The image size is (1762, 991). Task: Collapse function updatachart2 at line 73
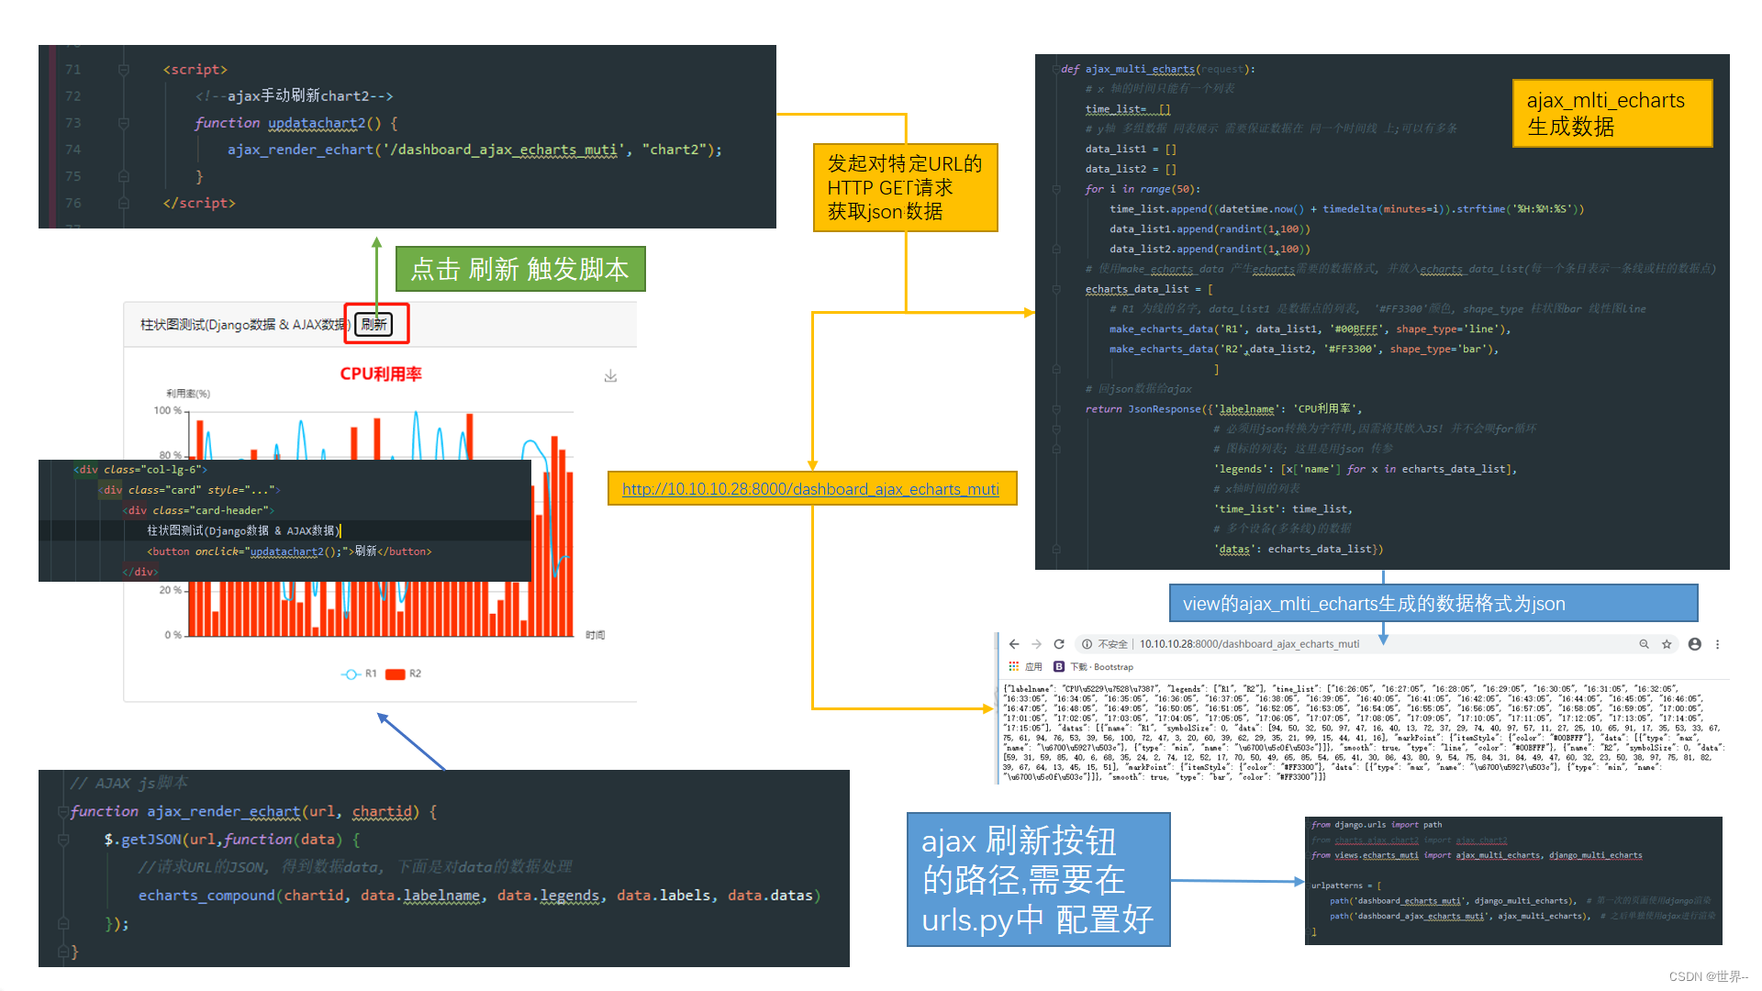(x=123, y=123)
